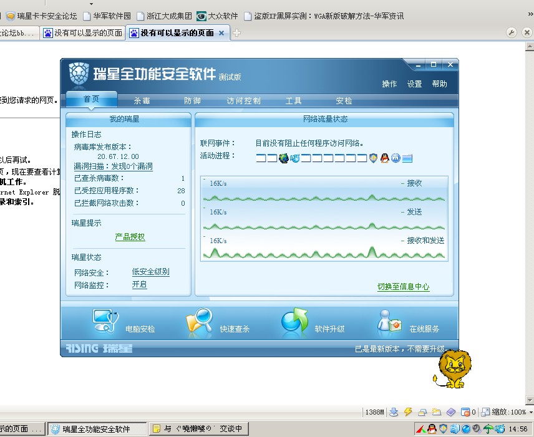Expand the bookmarks bar overflow chevron
This screenshot has width=534, height=437.
(530, 14)
